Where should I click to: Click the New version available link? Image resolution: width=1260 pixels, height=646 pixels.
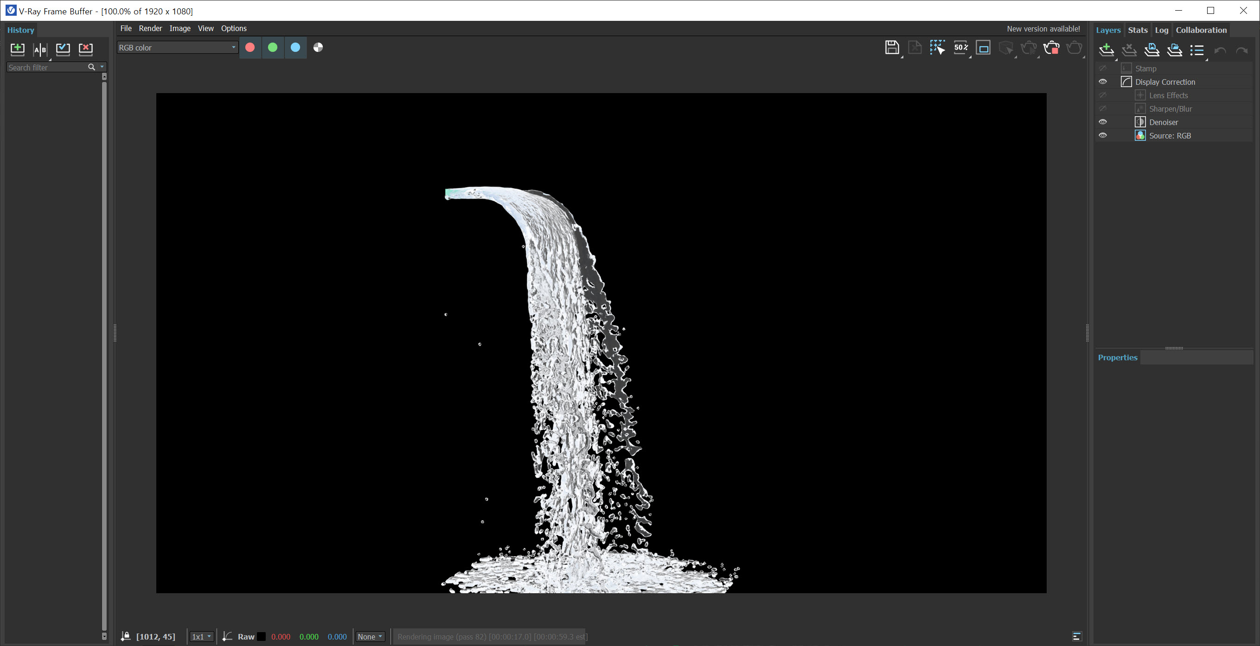coord(1043,29)
